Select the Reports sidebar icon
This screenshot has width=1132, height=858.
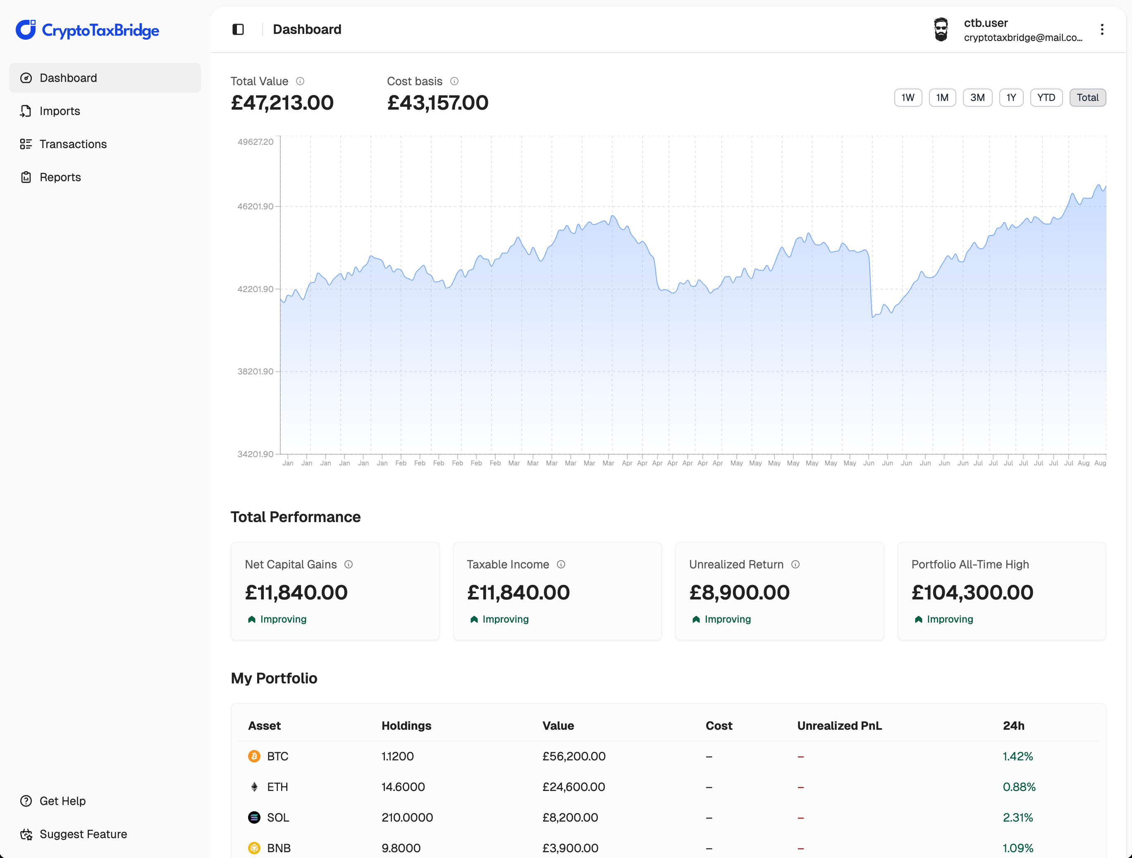click(26, 177)
